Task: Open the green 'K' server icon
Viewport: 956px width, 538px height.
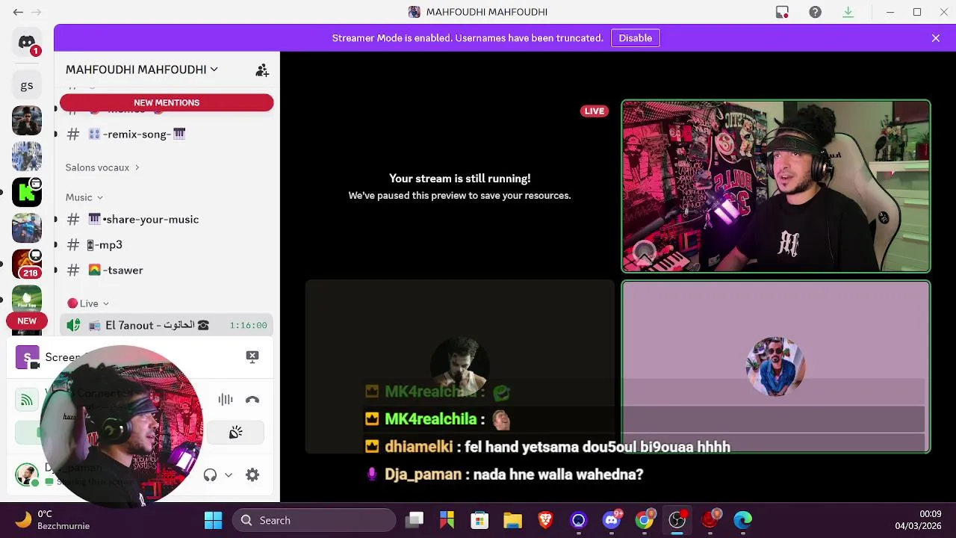Action: (x=27, y=192)
